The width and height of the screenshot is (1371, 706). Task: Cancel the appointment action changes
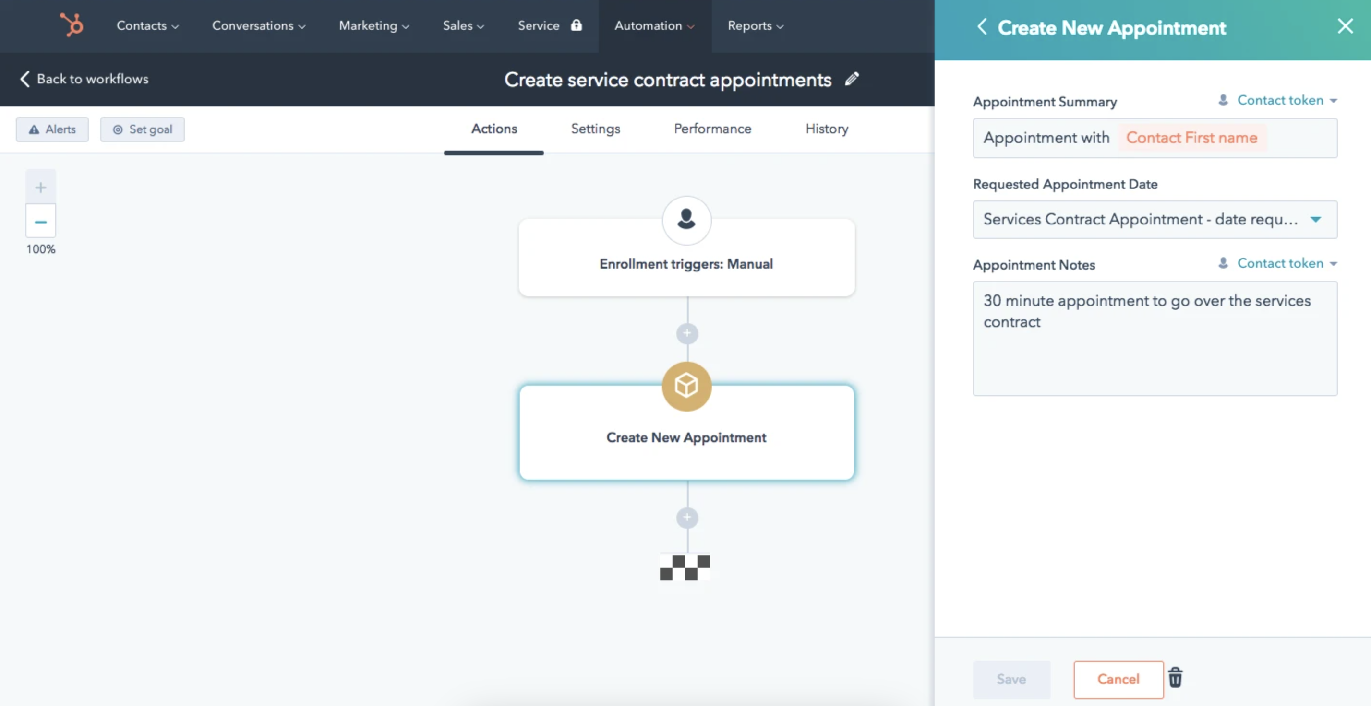tap(1118, 680)
